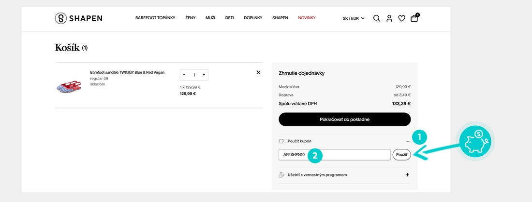Click the regular 39 size text
Image resolution: width=532 pixels, height=202 pixels.
tap(99, 79)
